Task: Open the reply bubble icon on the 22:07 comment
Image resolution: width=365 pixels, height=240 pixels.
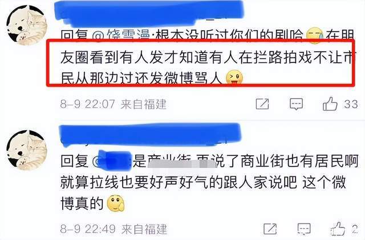Action: click(296, 104)
